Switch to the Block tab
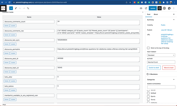This screenshot has width=177, height=106. point(156,14)
